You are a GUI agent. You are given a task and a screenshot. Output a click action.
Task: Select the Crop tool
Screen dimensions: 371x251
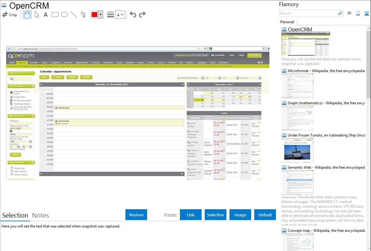tap(10, 15)
